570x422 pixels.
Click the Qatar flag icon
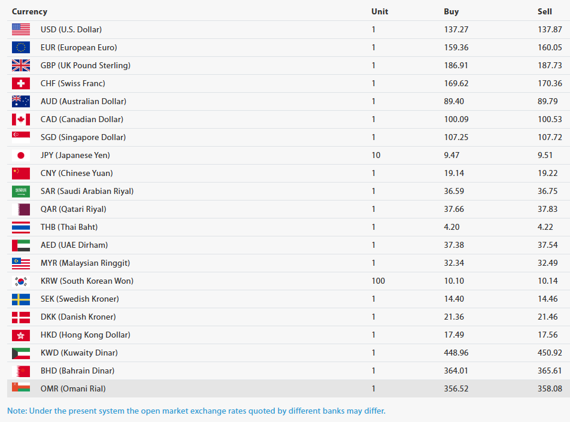(x=21, y=209)
